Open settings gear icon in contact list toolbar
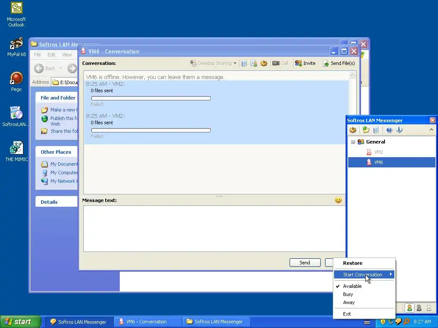This screenshot has width=438, height=328. pyautogui.click(x=353, y=130)
